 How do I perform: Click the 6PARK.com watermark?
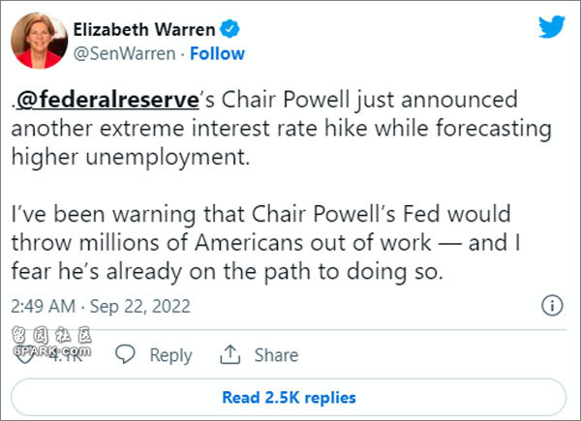point(52,341)
